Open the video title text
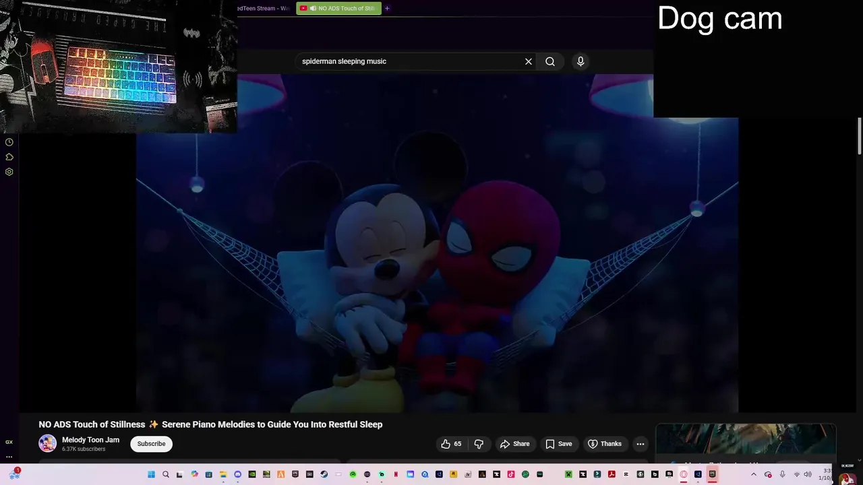Screen dimensions: 863x485 click(x=210, y=424)
